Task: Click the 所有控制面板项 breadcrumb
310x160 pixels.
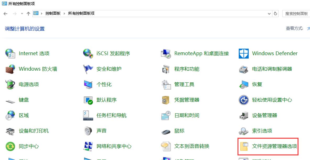Action: click(81, 13)
